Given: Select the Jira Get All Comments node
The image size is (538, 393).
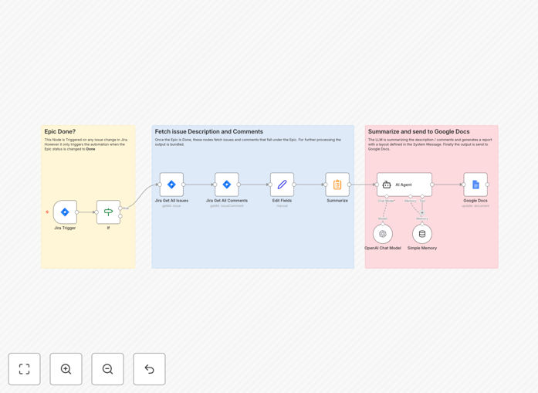Looking at the screenshot, I should (227, 185).
